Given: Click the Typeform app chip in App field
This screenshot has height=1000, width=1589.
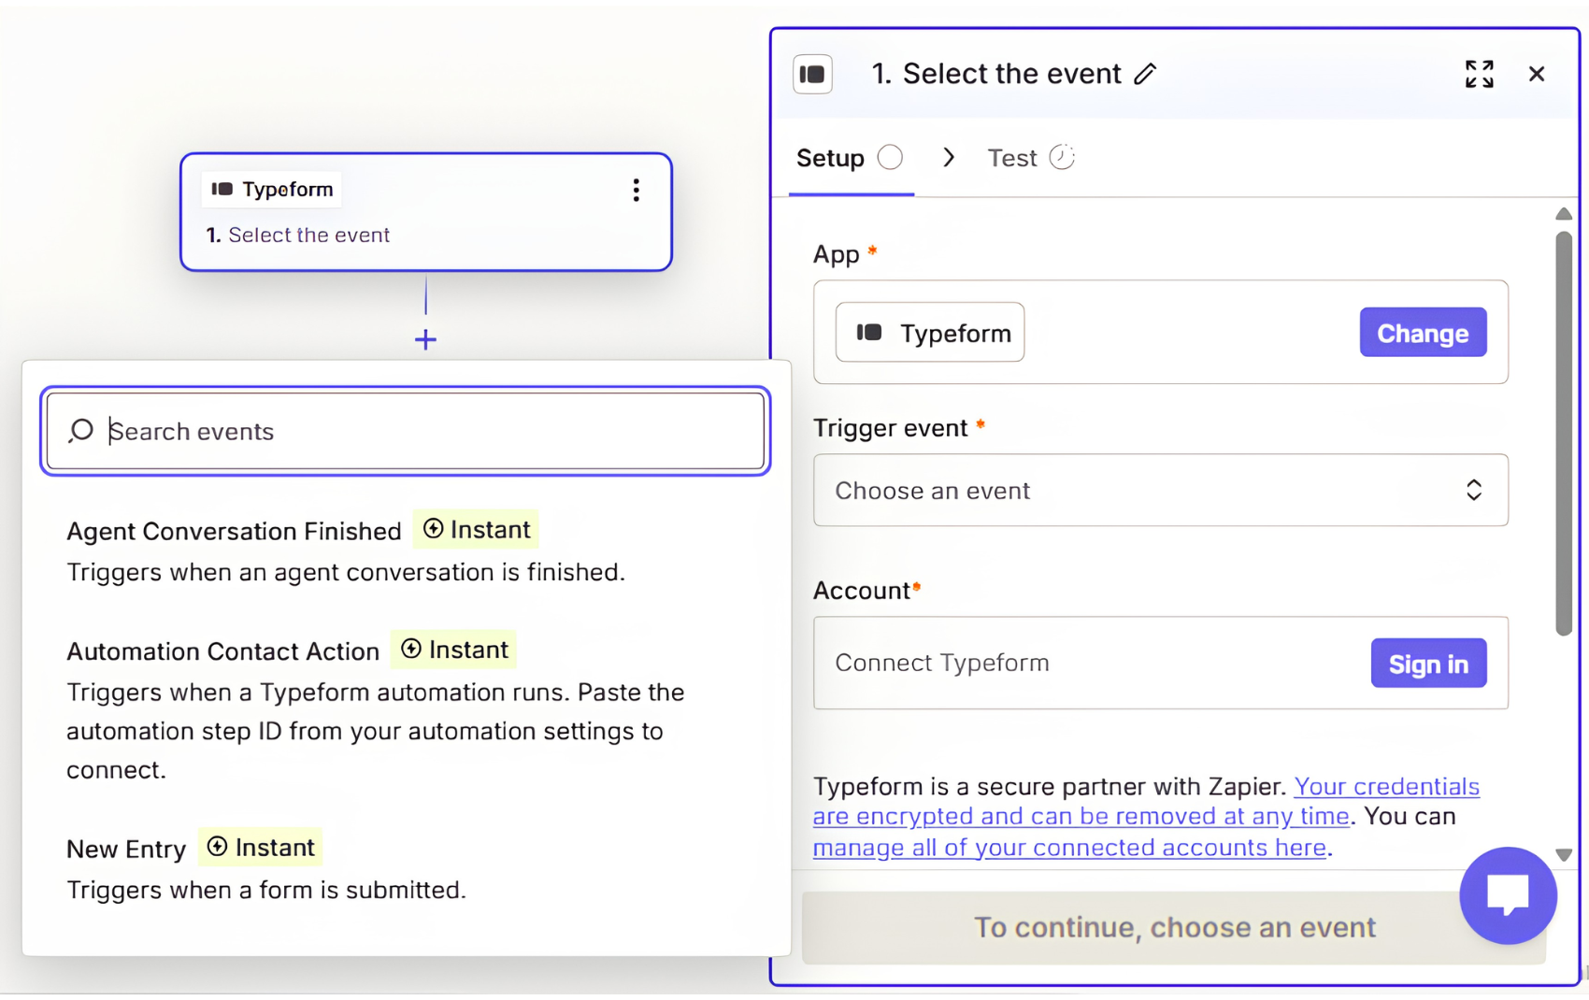Looking at the screenshot, I should [x=930, y=333].
